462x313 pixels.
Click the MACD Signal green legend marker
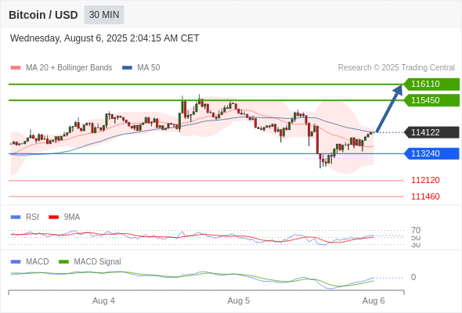click(63, 262)
